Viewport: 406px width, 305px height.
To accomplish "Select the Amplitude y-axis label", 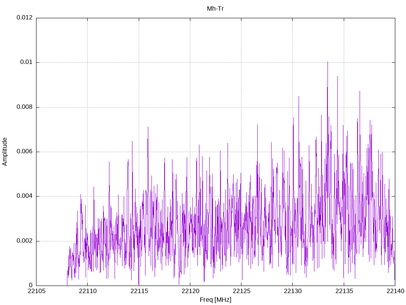I will [x=5, y=152].
